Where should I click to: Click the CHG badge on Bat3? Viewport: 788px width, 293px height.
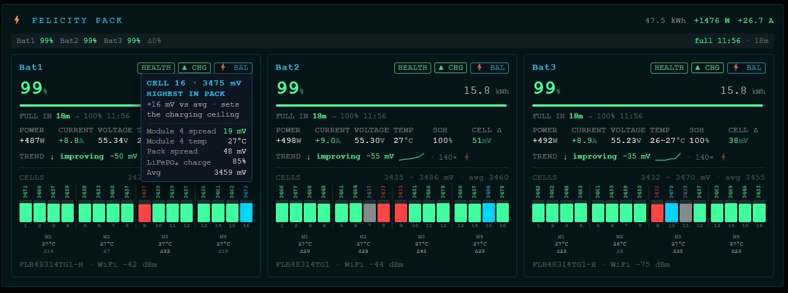[x=707, y=68]
